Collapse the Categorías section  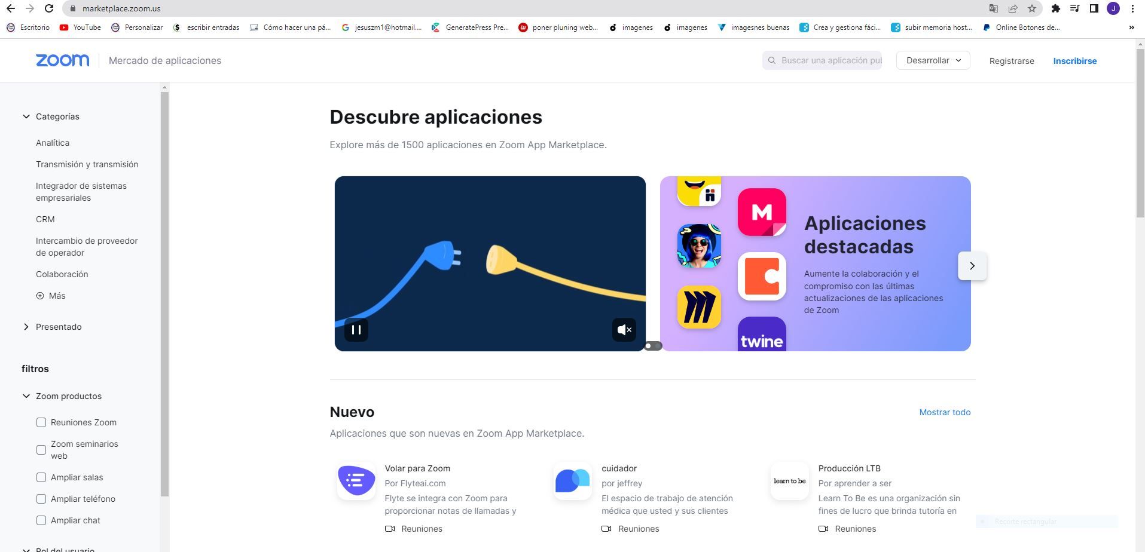point(26,116)
